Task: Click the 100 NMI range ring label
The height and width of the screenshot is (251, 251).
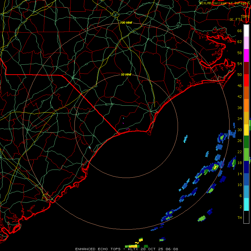Action: point(126,23)
